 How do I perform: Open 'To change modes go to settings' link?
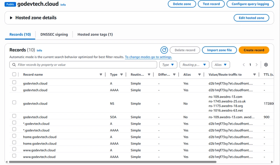[148, 57]
